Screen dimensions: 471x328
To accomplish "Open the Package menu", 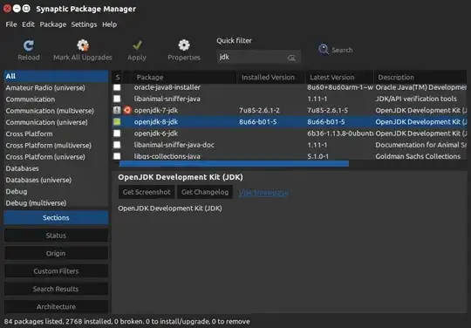I will [x=53, y=24].
